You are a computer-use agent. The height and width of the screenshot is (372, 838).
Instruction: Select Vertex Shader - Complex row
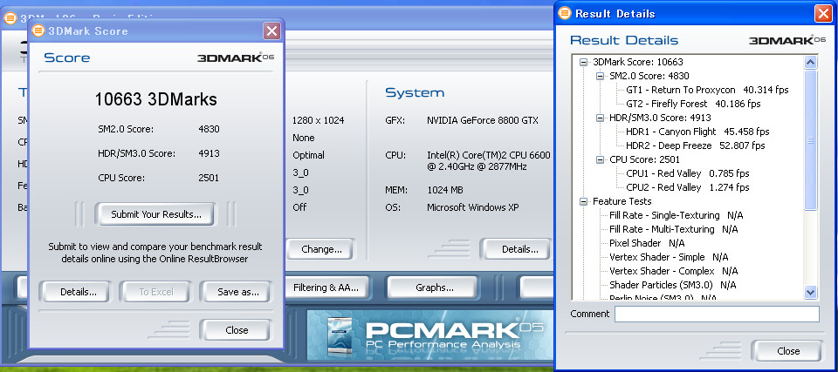pos(673,271)
